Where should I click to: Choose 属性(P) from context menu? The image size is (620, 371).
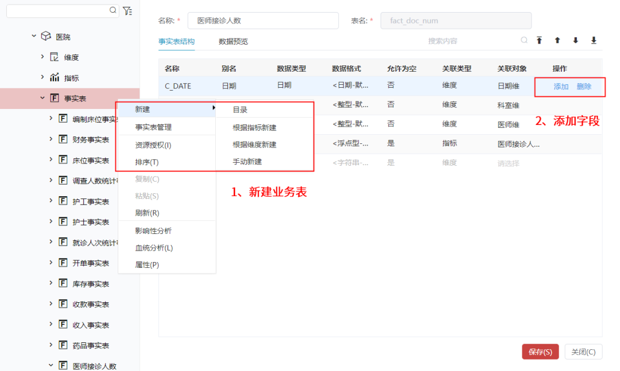(167, 265)
